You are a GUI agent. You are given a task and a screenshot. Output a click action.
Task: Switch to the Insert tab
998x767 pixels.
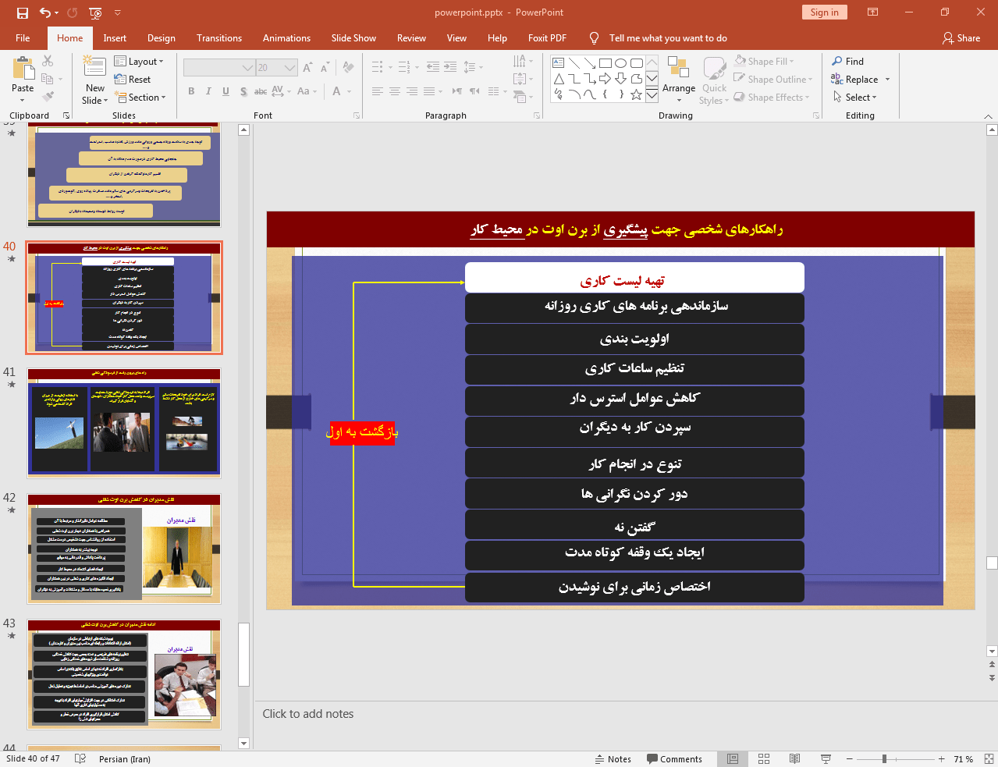(115, 37)
